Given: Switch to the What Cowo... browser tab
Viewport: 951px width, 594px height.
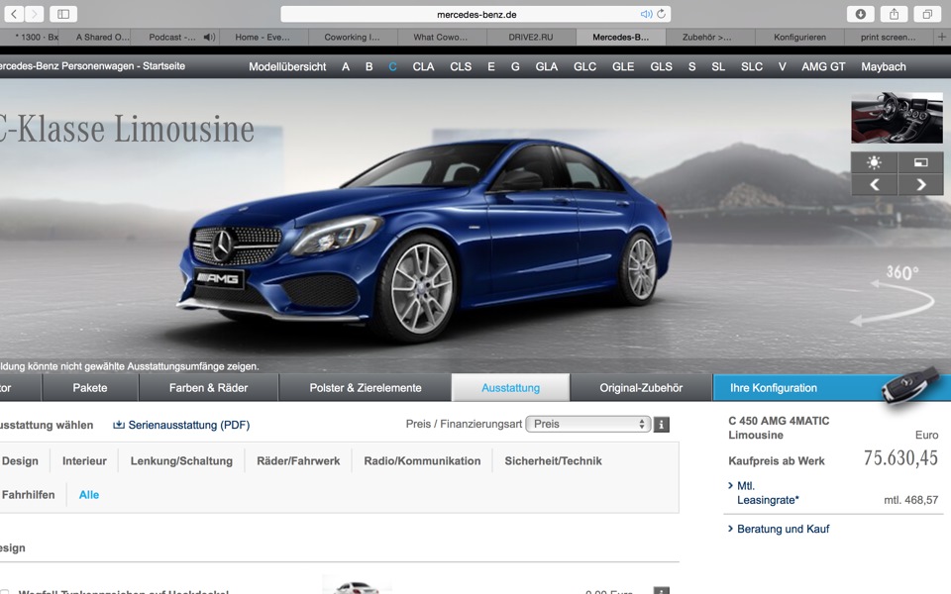Looking at the screenshot, I should [x=440, y=37].
